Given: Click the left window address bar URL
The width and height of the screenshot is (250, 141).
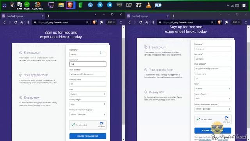Looking at the screenshot, I should coord(53,22).
